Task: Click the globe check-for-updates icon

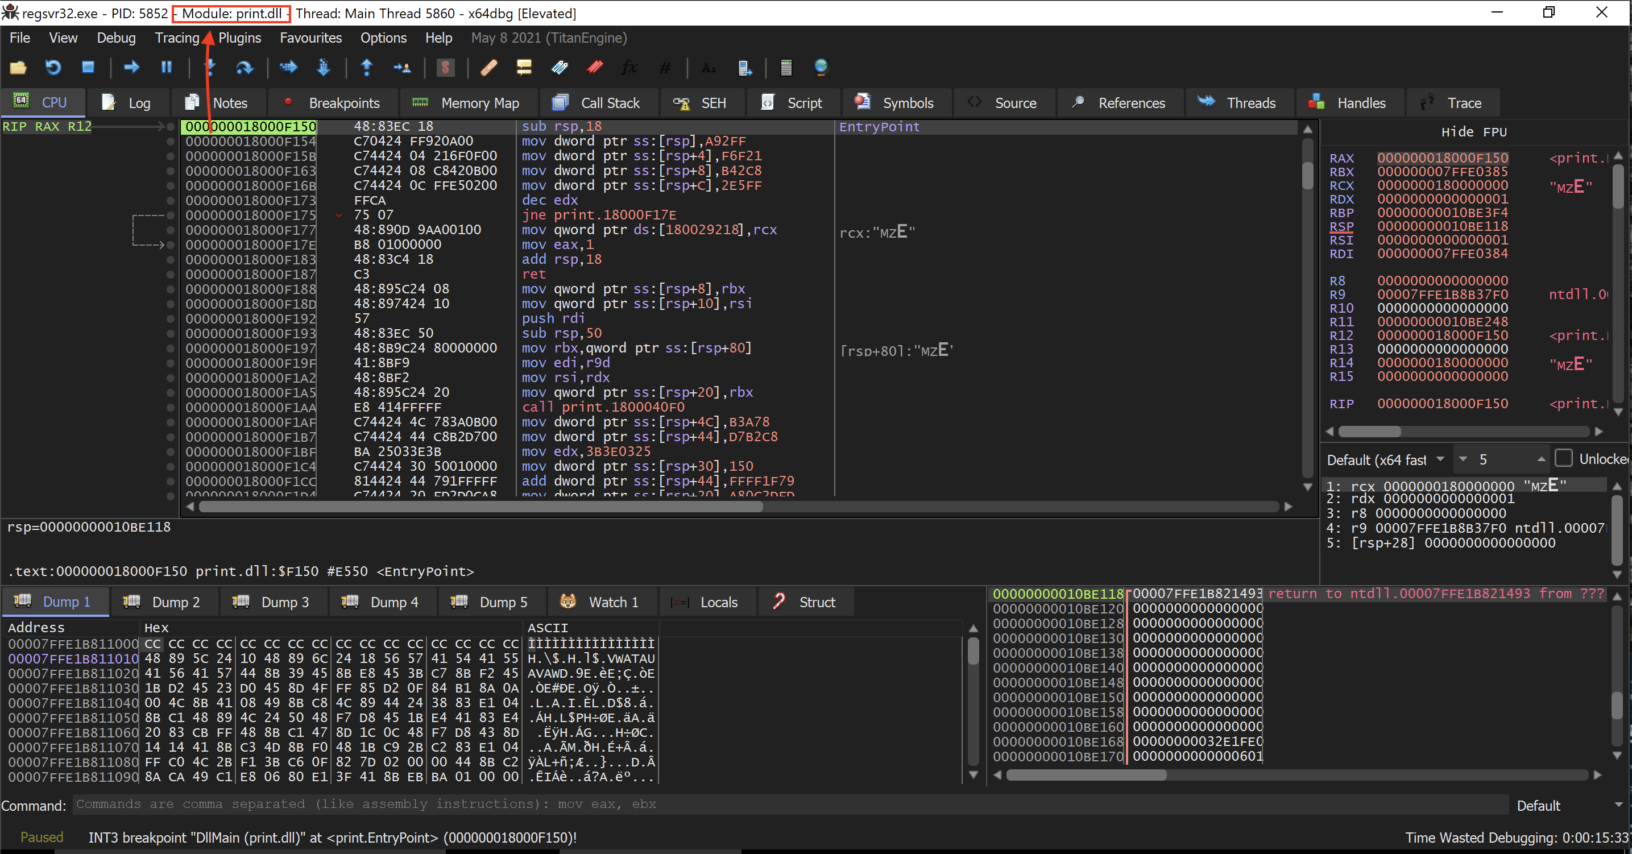Action: pyautogui.click(x=821, y=68)
